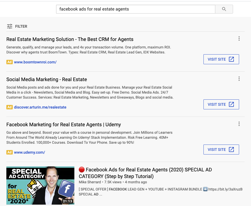Open the three-dot menu on the Social Media Marketing ad
The height and width of the screenshot is (206, 251).
coord(239,79)
